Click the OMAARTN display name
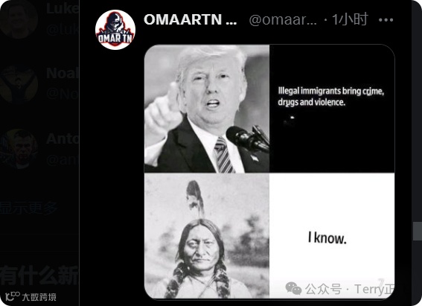This screenshot has height=306, width=422. 191,19
